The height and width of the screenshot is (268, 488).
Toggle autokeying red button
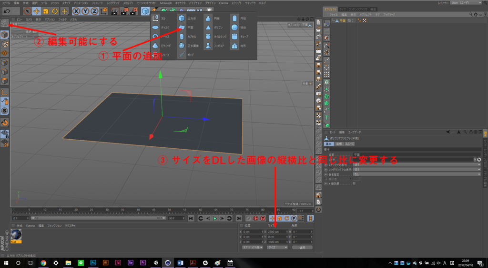point(256,219)
